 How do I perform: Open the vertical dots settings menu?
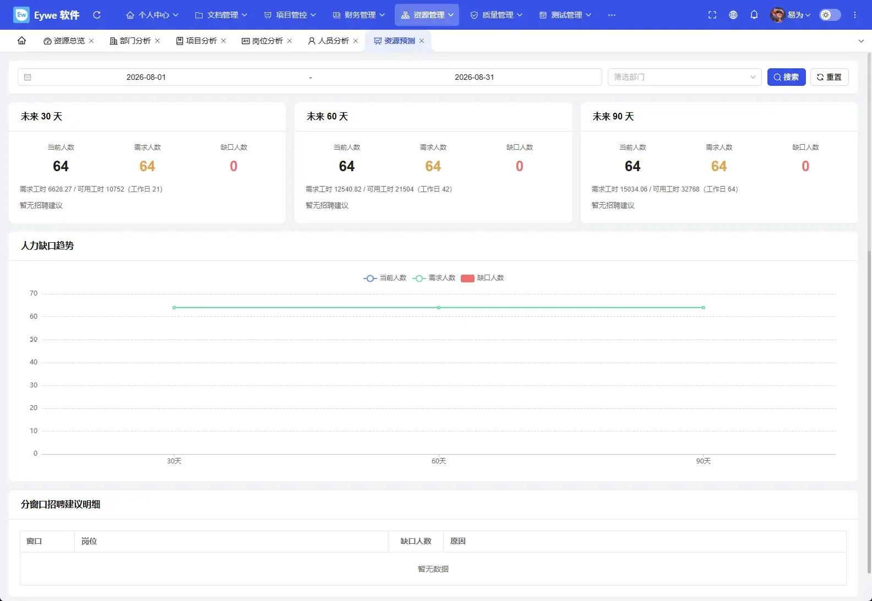click(855, 15)
